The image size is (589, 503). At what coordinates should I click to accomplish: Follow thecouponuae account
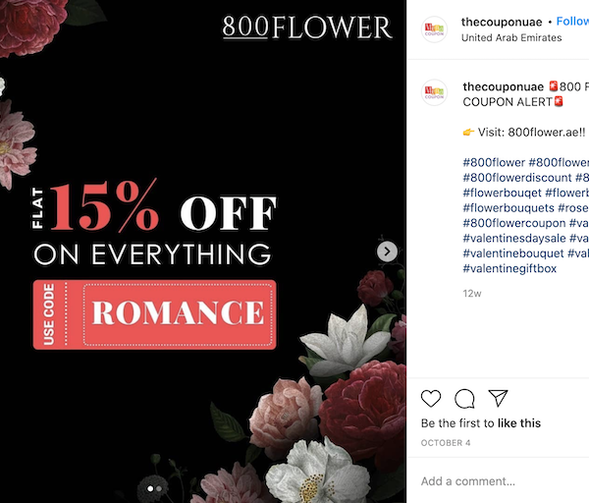(571, 21)
